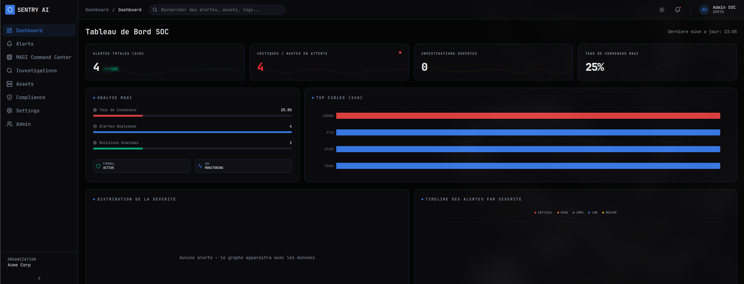Viewport: 744px width, 284px height.
Task: Open Compliance using the shield-check icon
Action: click(9, 97)
